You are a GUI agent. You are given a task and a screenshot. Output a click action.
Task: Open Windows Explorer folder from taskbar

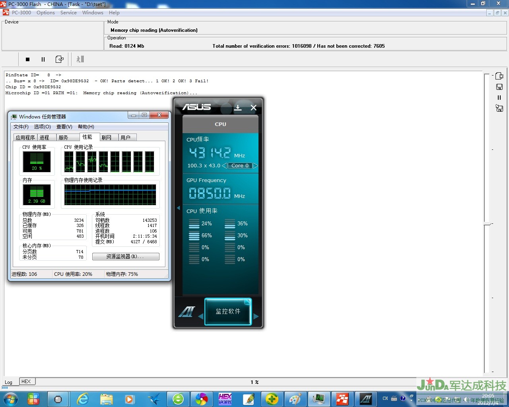pos(107,399)
